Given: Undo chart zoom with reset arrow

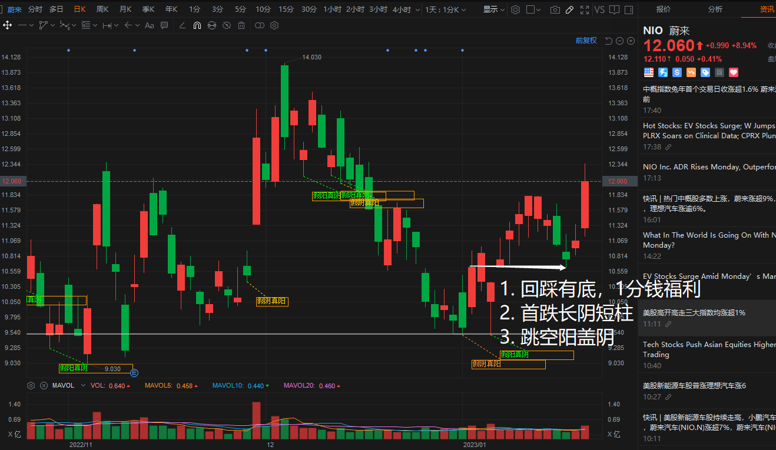Looking at the screenshot, I should coord(609,41).
